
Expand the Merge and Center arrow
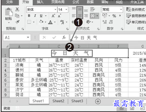pyautogui.click(x=97, y=16)
